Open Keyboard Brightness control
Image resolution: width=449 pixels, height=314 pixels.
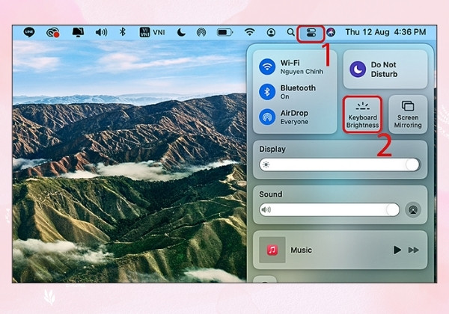pyautogui.click(x=362, y=114)
